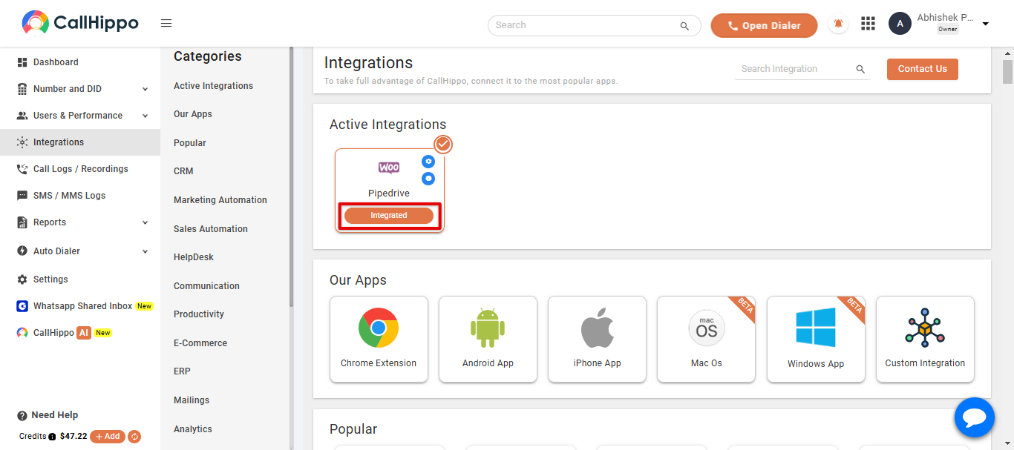The width and height of the screenshot is (1014, 450).
Task: Select the Popular category
Action: [x=190, y=143]
